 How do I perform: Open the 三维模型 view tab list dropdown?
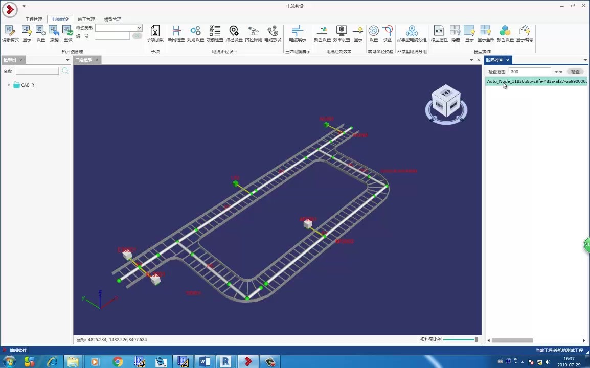pyautogui.click(x=472, y=60)
